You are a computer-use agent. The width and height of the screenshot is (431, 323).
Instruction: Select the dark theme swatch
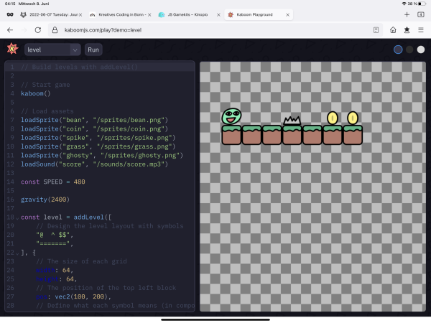409,50
